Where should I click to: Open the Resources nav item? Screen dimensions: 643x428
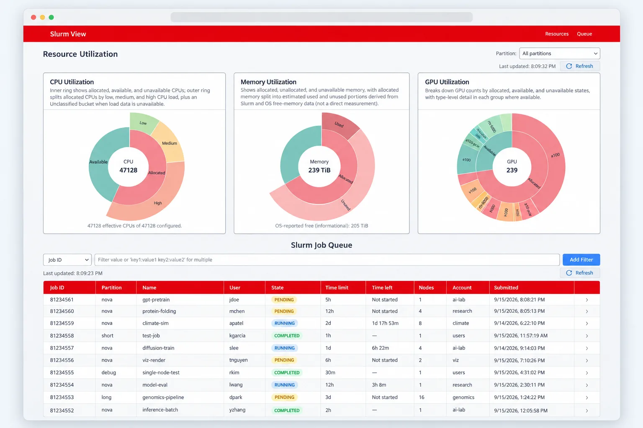coord(556,34)
